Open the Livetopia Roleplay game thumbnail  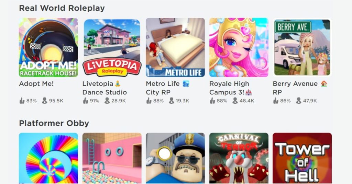click(112, 47)
